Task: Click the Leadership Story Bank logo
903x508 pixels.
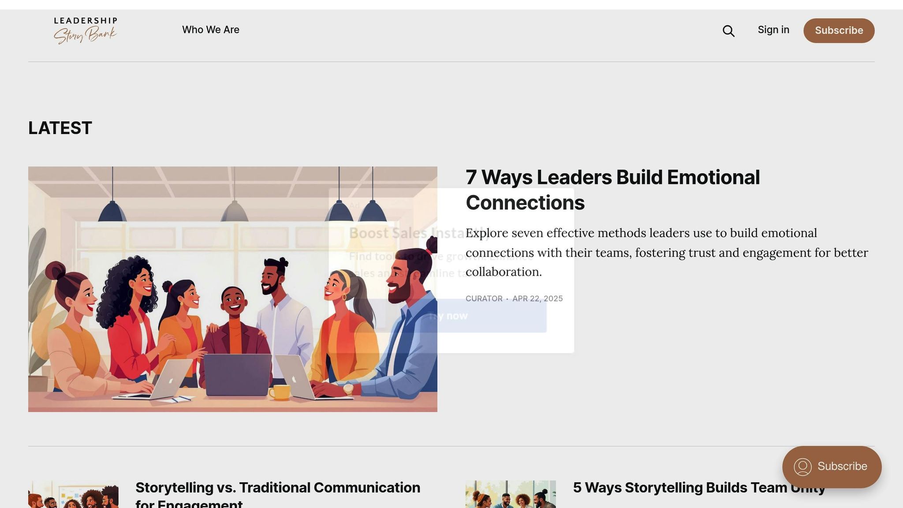Action: (x=86, y=30)
